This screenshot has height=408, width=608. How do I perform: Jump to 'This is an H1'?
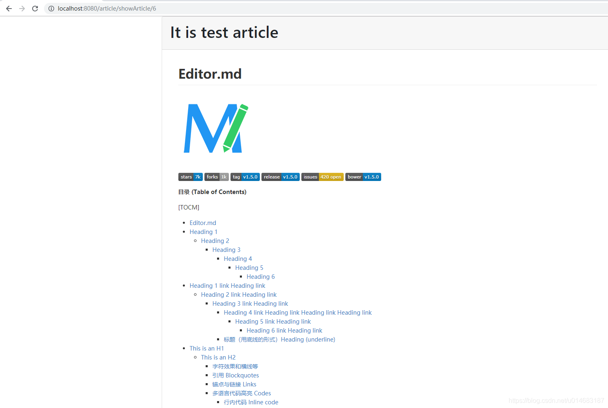click(x=206, y=348)
